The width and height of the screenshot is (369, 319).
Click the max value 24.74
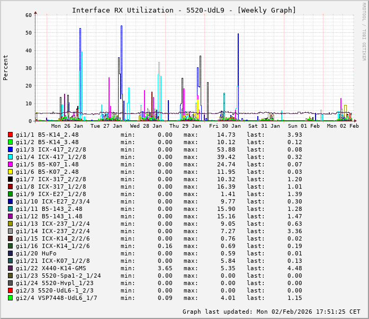226,164
